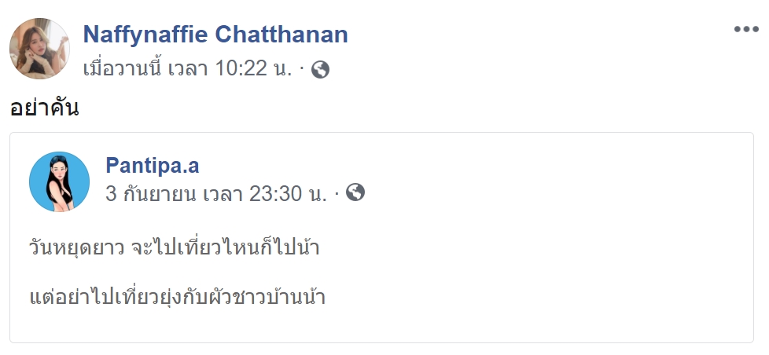This screenshot has height=355, width=769.
Task: Click the 23:30 น. time text
Action: (x=288, y=194)
